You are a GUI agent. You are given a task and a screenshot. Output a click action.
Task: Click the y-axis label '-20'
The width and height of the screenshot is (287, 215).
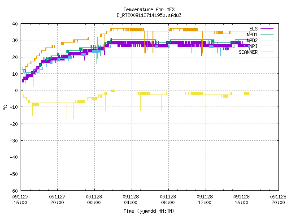[14, 124]
